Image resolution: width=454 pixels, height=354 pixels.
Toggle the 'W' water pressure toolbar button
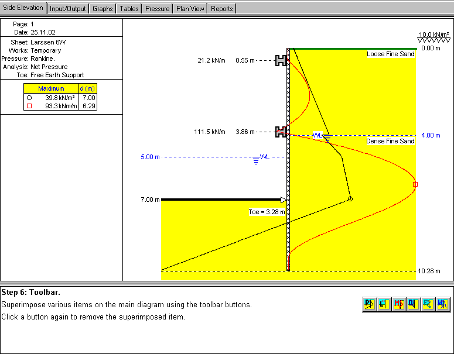point(443,304)
